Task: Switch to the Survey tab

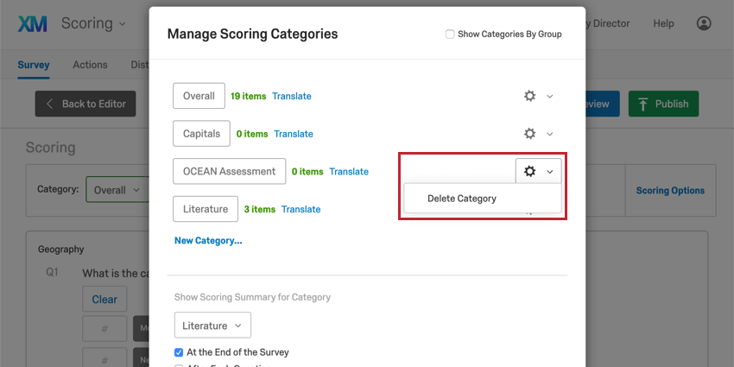Action: tap(34, 65)
